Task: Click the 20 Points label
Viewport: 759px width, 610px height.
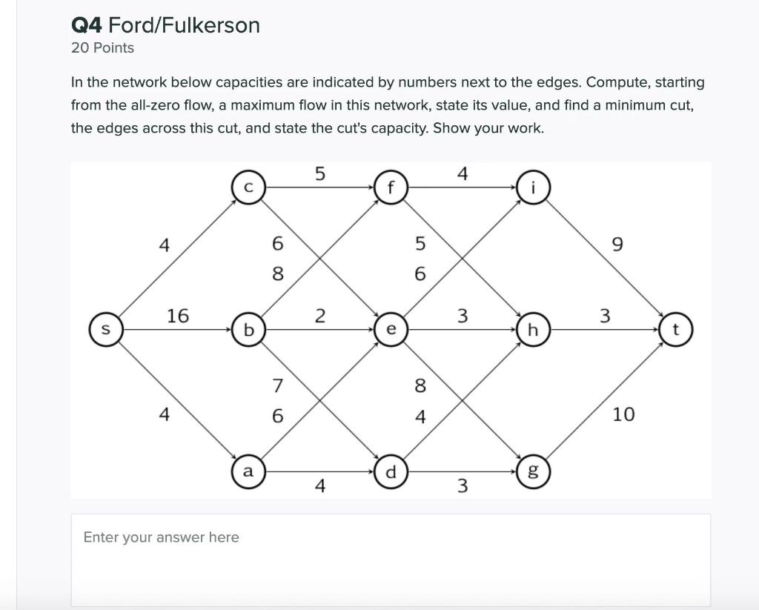Action: (102, 47)
